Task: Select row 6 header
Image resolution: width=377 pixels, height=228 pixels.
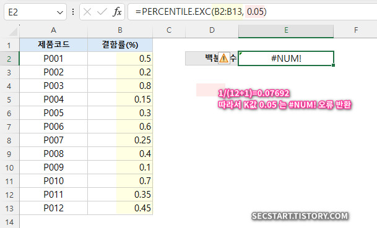Action: coord(9,113)
